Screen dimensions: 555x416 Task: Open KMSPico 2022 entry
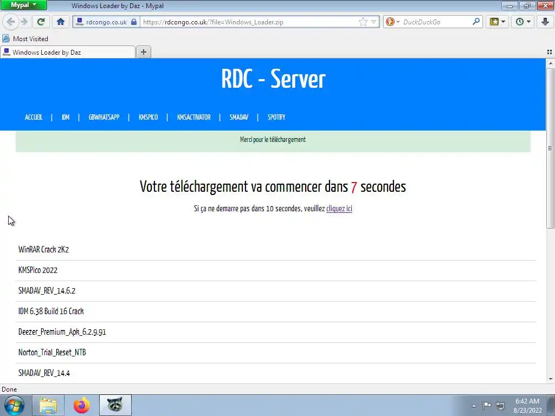[38, 270]
